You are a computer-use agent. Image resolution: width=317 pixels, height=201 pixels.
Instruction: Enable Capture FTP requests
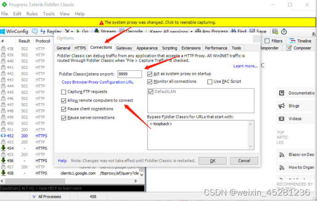click(x=84, y=92)
